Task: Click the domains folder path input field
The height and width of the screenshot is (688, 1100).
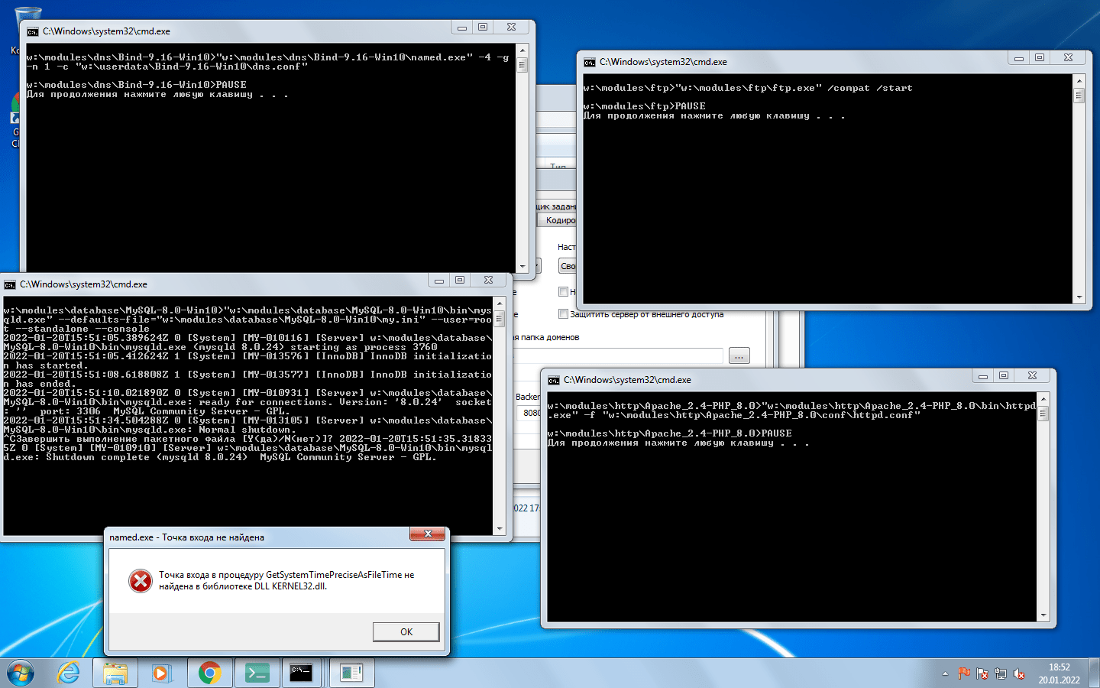Action: coord(619,356)
